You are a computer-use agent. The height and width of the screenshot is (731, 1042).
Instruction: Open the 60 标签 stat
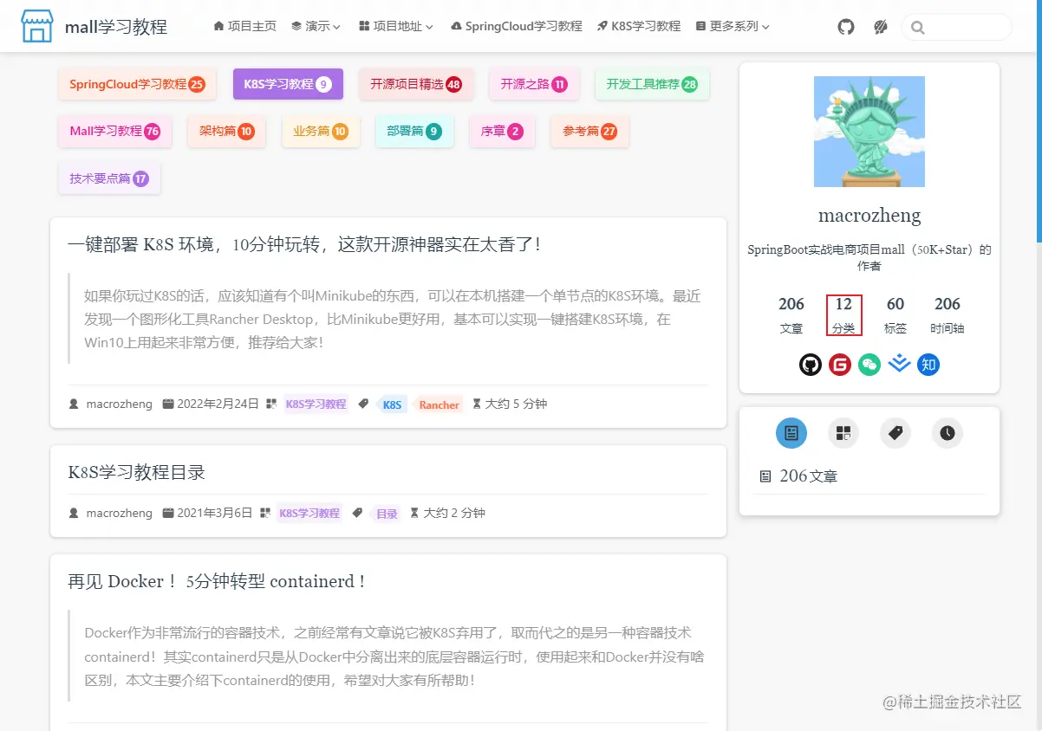895,315
